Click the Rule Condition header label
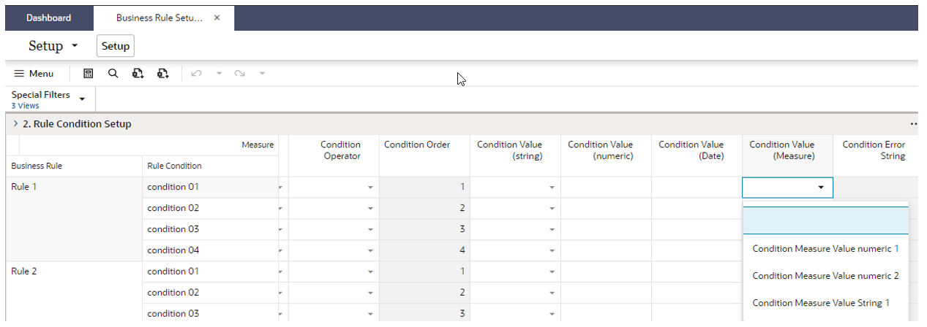The image size is (927, 327). (176, 166)
